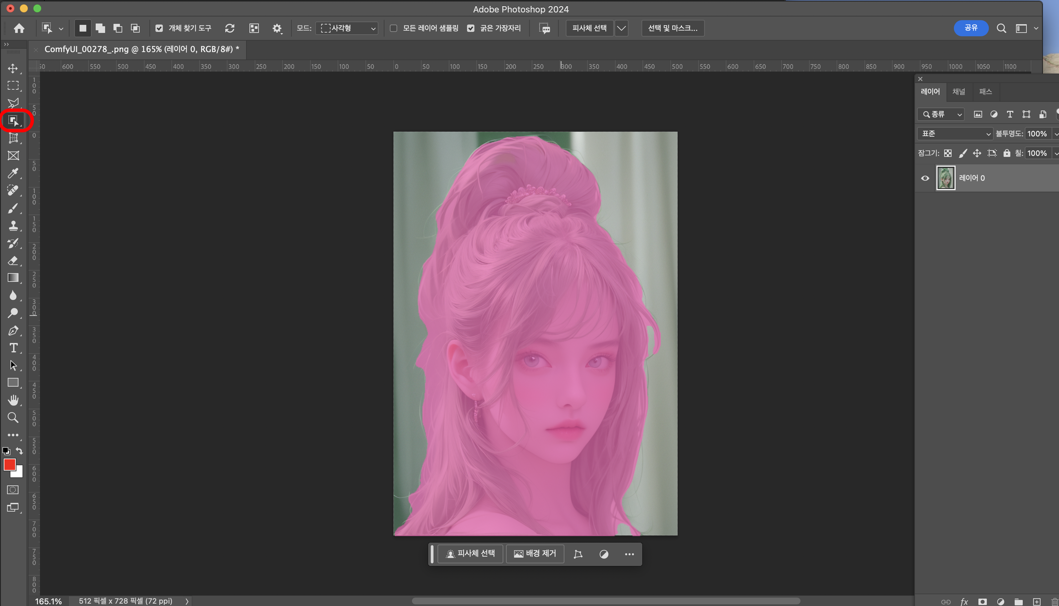1059x606 pixels.
Task: Click the red foreground color swatch
Action: tap(9, 465)
